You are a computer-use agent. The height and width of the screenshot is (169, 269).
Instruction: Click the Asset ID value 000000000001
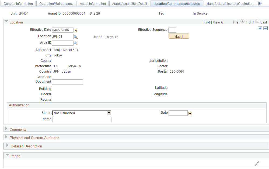[x=74, y=13]
